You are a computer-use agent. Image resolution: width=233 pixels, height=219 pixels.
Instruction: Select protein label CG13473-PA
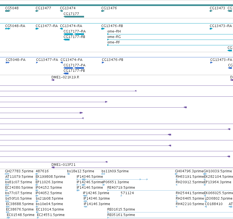[221, 60]
